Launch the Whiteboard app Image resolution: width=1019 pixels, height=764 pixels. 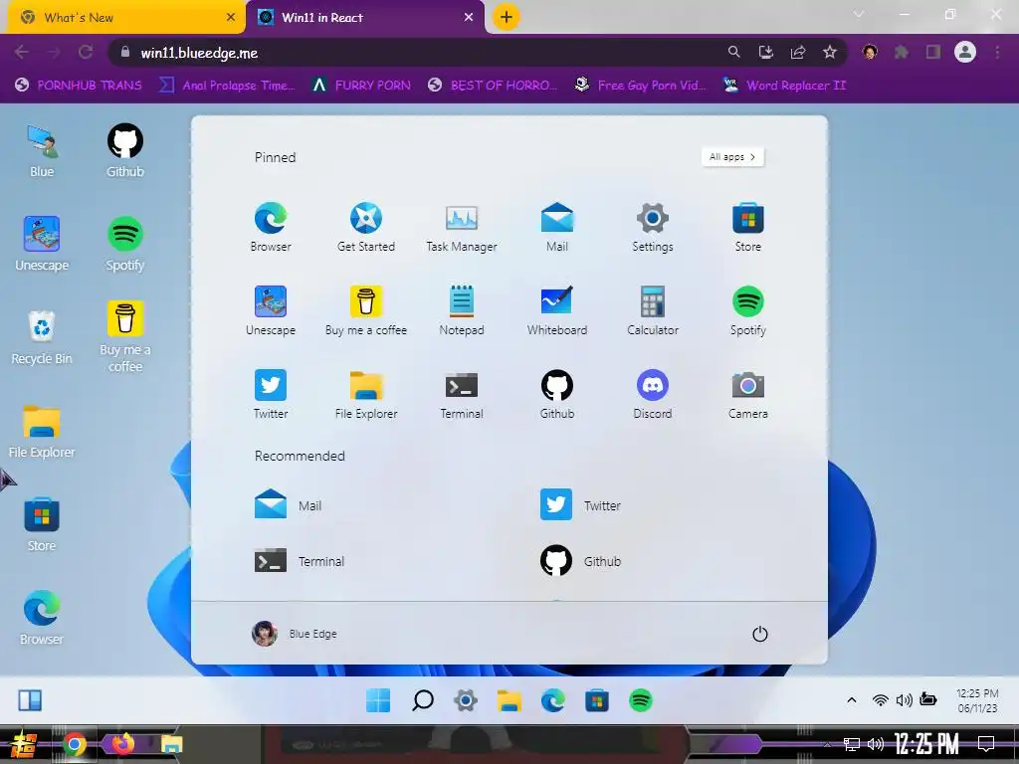click(x=557, y=310)
